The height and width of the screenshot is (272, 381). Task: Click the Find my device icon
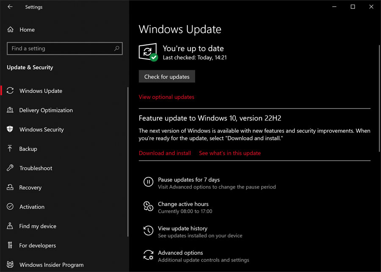[10, 226]
